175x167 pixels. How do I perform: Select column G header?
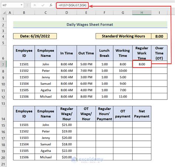point(123,13)
